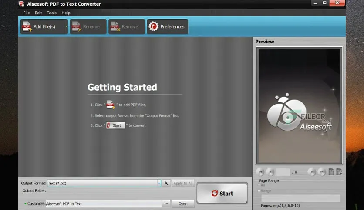Open the File menu
This screenshot has height=210, width=364.
coord(27,13)
